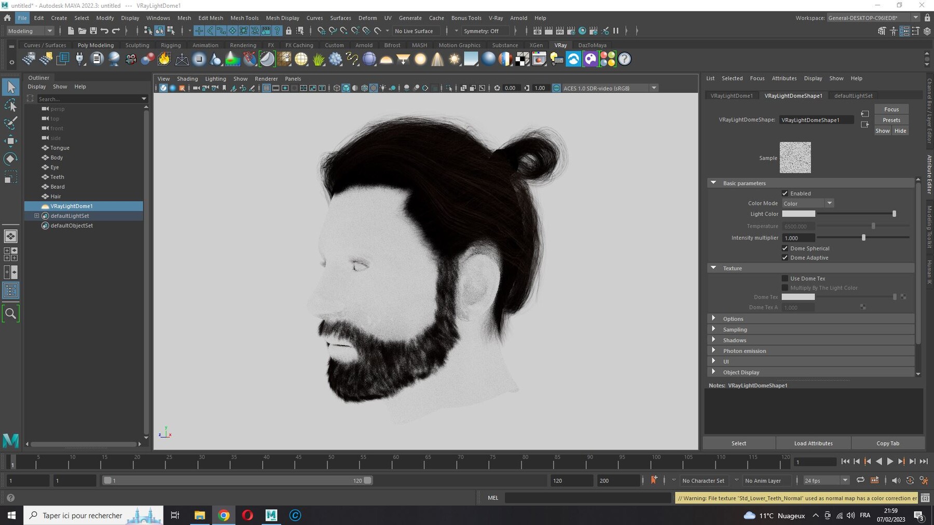This screenshot has height=525, width=934.
Task: Play the animation forwards
Action: (890, 461)
